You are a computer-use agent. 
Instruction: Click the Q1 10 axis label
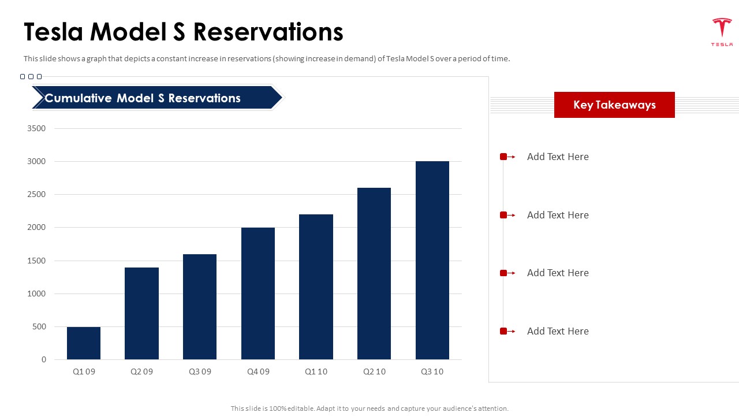tap(316, 372)
